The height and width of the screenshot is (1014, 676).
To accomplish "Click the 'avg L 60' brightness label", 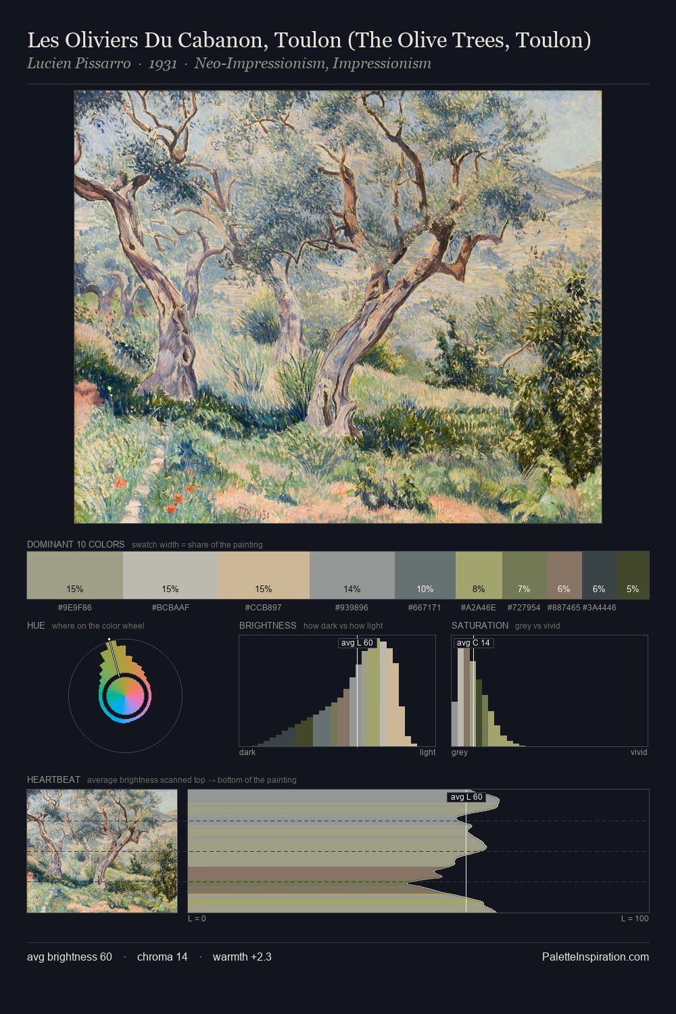I will click(357, 643).
